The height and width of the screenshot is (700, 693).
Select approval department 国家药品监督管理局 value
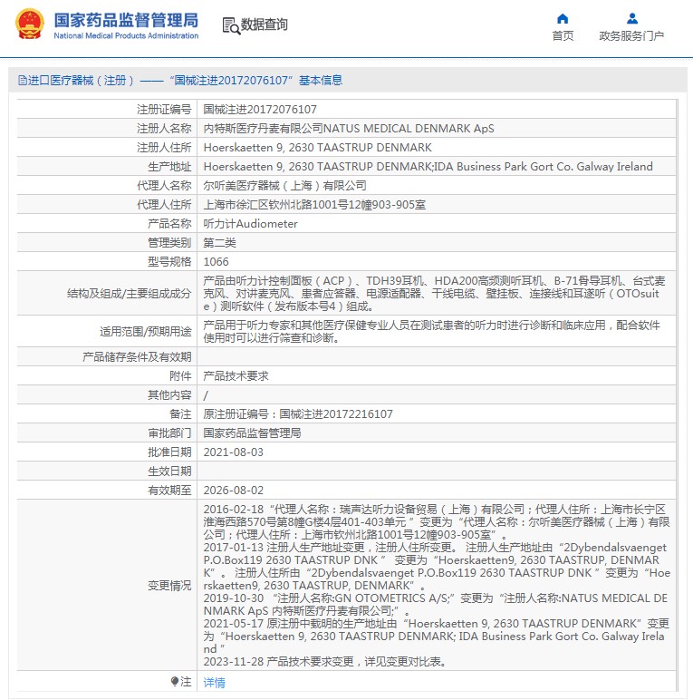point(252,433)
